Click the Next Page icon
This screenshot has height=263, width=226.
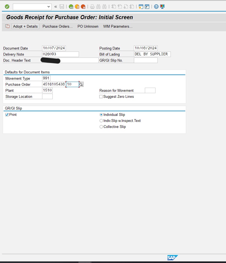pos(126,7)
